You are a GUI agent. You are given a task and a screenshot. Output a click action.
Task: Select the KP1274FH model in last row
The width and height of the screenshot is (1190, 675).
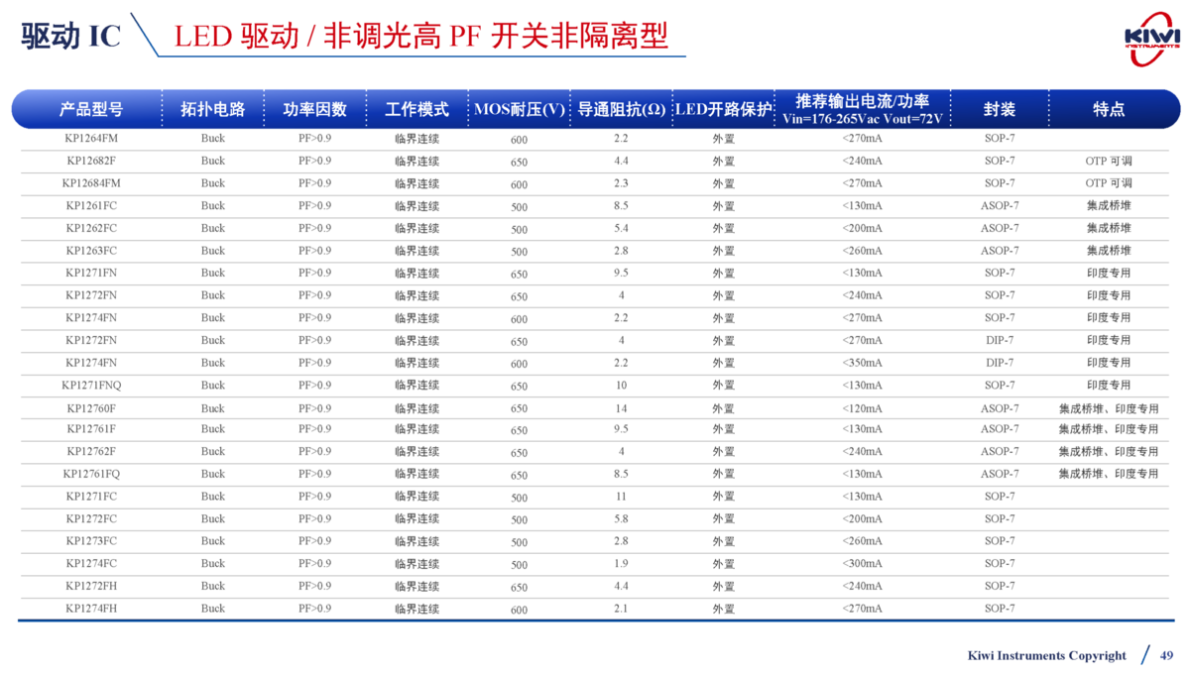(91, 609)
